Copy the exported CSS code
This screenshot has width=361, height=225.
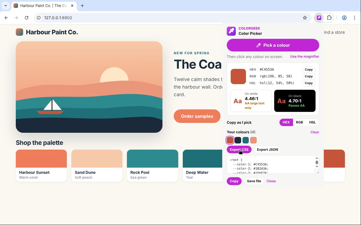tap(234, 181)
